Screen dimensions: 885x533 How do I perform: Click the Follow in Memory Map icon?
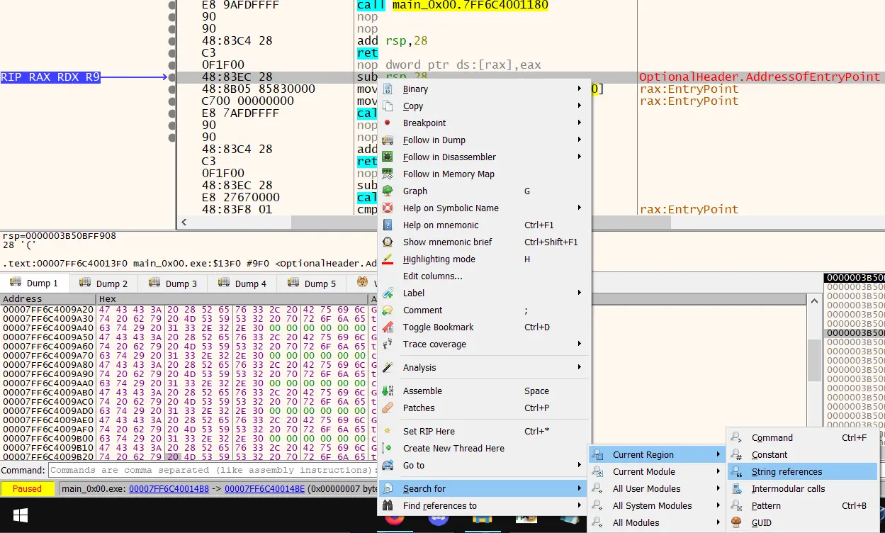(388, 174)
